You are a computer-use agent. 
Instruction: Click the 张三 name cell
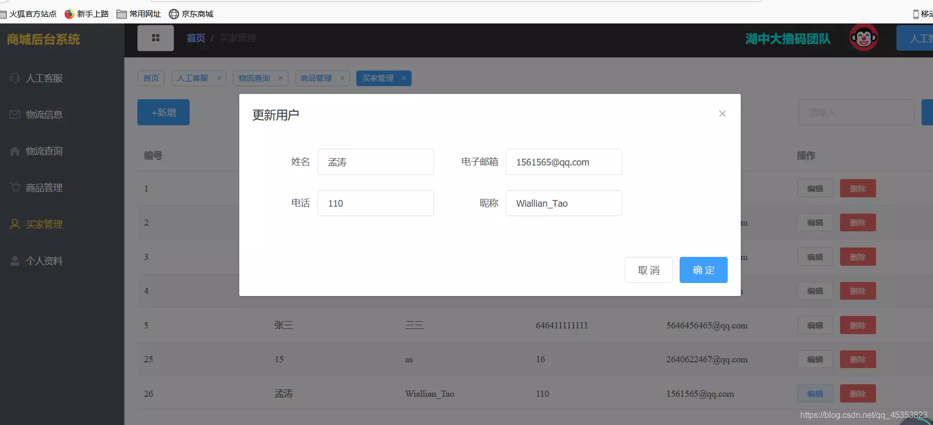tap(284, 325)
